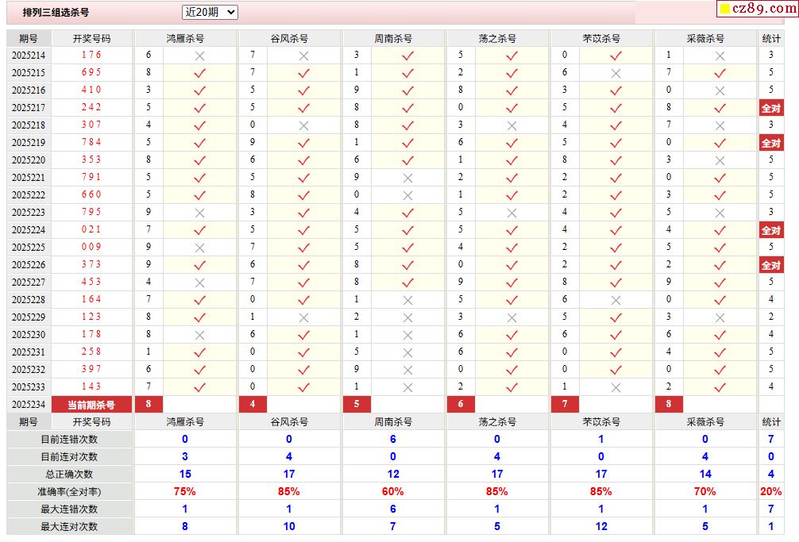Click 采薇杀号 current kill number 8 in row 2025234
799x542 pixels.
click(669, 404)
